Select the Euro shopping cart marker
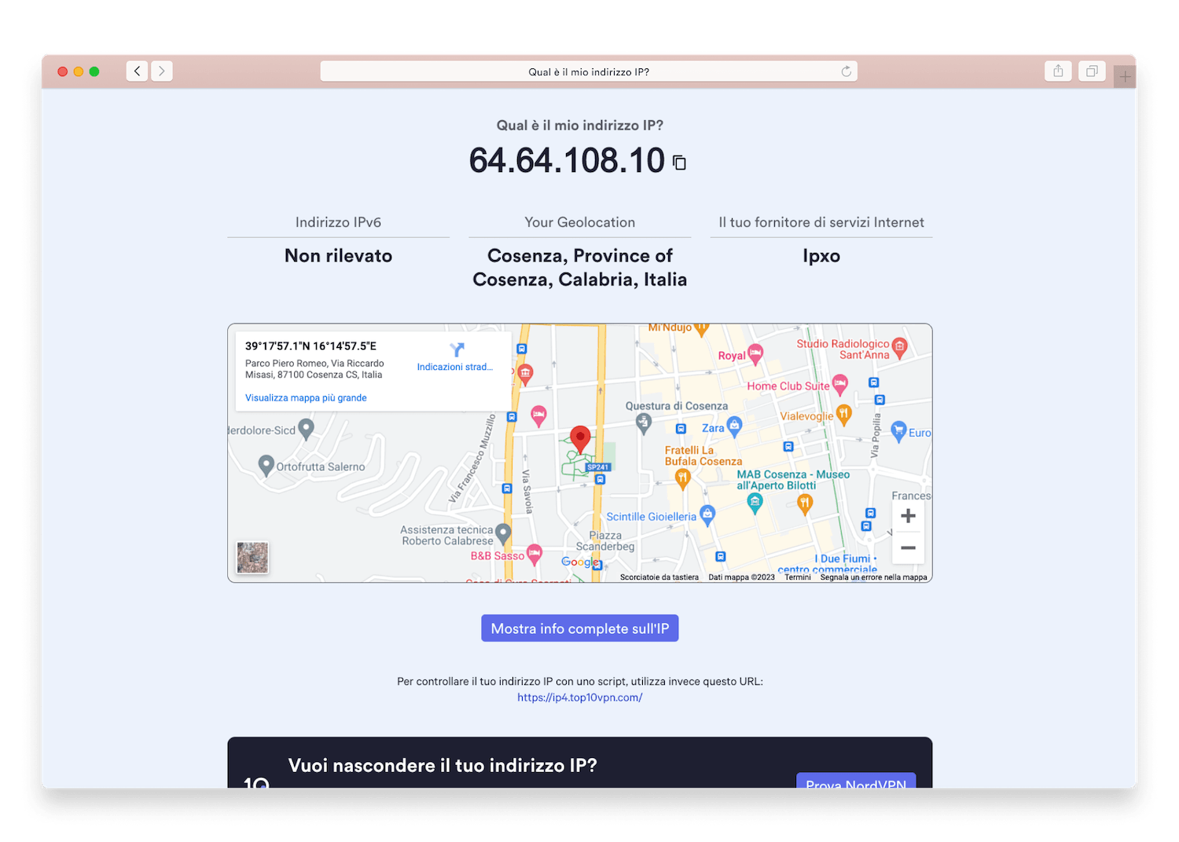The image size is (1179, 842). (899, 431)
